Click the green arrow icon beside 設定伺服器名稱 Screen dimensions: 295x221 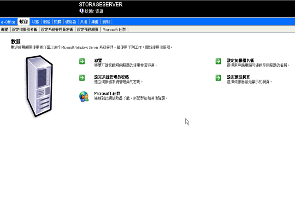(x=218, y=61)
